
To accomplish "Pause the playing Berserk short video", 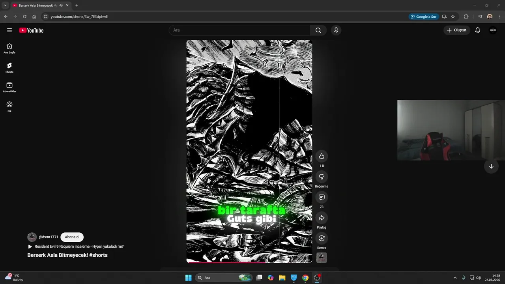I will [249, 151].
